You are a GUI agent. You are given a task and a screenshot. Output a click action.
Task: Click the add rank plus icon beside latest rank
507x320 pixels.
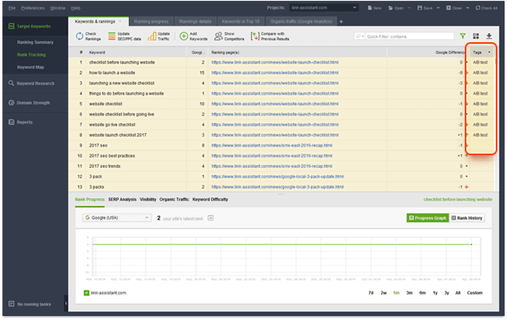pyautogui.click(x=210, y=218)
